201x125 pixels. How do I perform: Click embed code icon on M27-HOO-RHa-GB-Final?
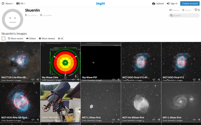pyautogui.click(x=33, y=120)
